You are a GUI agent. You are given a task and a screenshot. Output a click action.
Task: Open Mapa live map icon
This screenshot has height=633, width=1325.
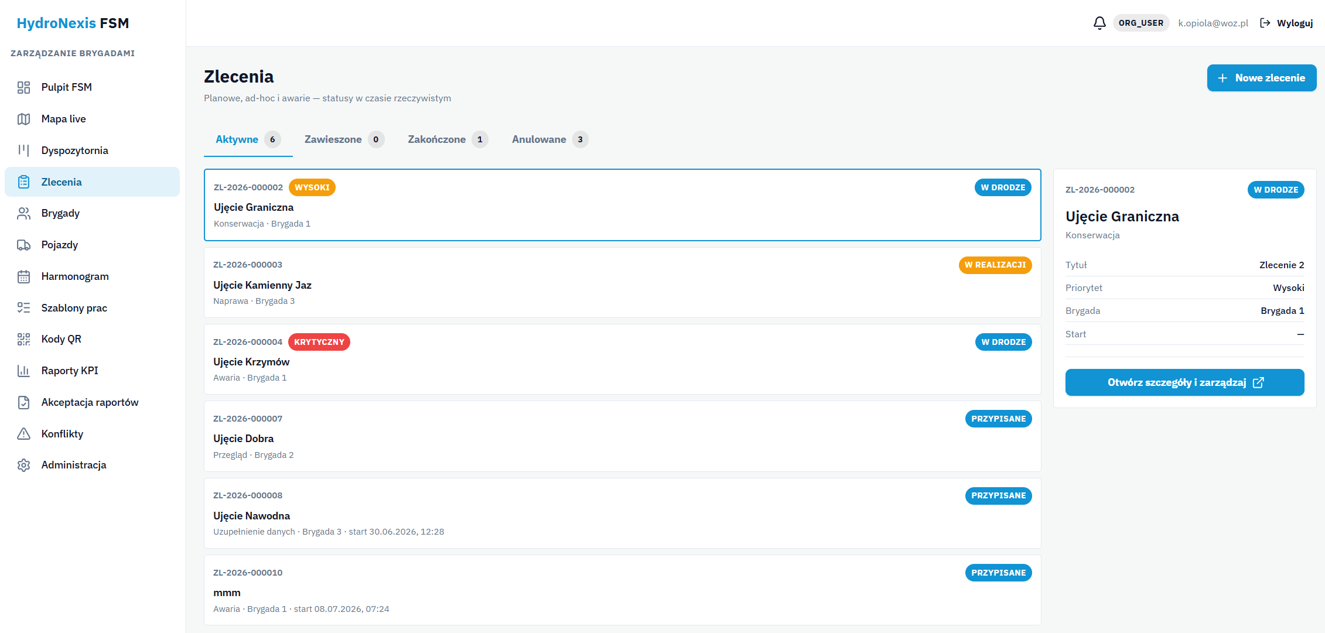[x=23, y=119]
